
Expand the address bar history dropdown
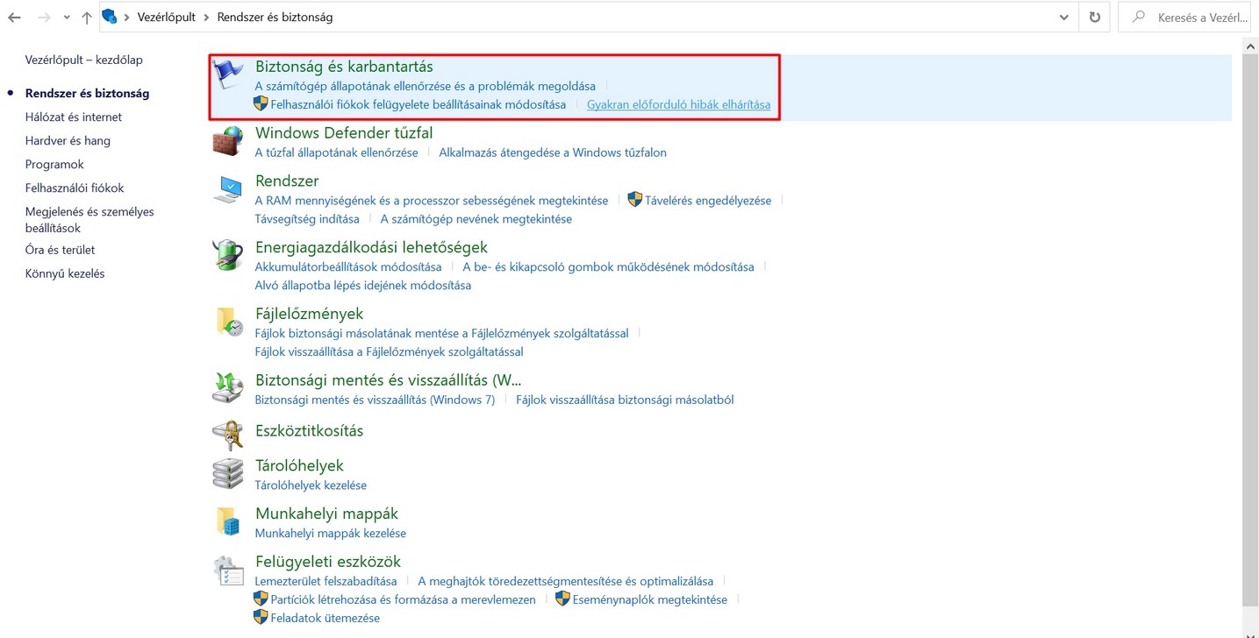[1063, 18]
